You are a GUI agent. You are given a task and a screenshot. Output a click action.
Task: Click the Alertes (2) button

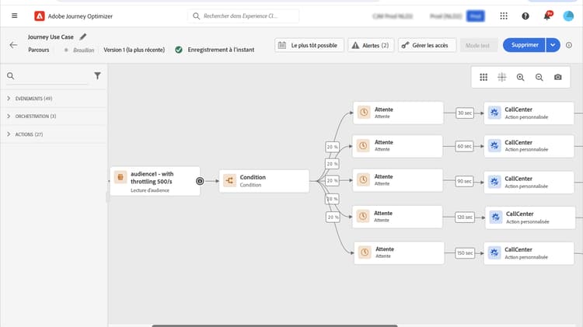[x=370, y=45]
